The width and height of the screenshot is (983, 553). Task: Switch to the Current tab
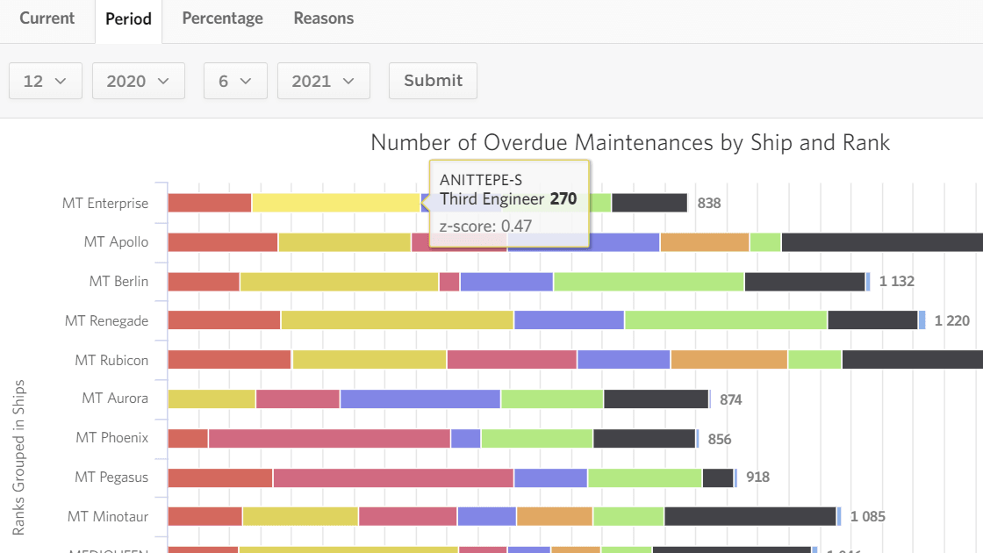coord(47,18)
